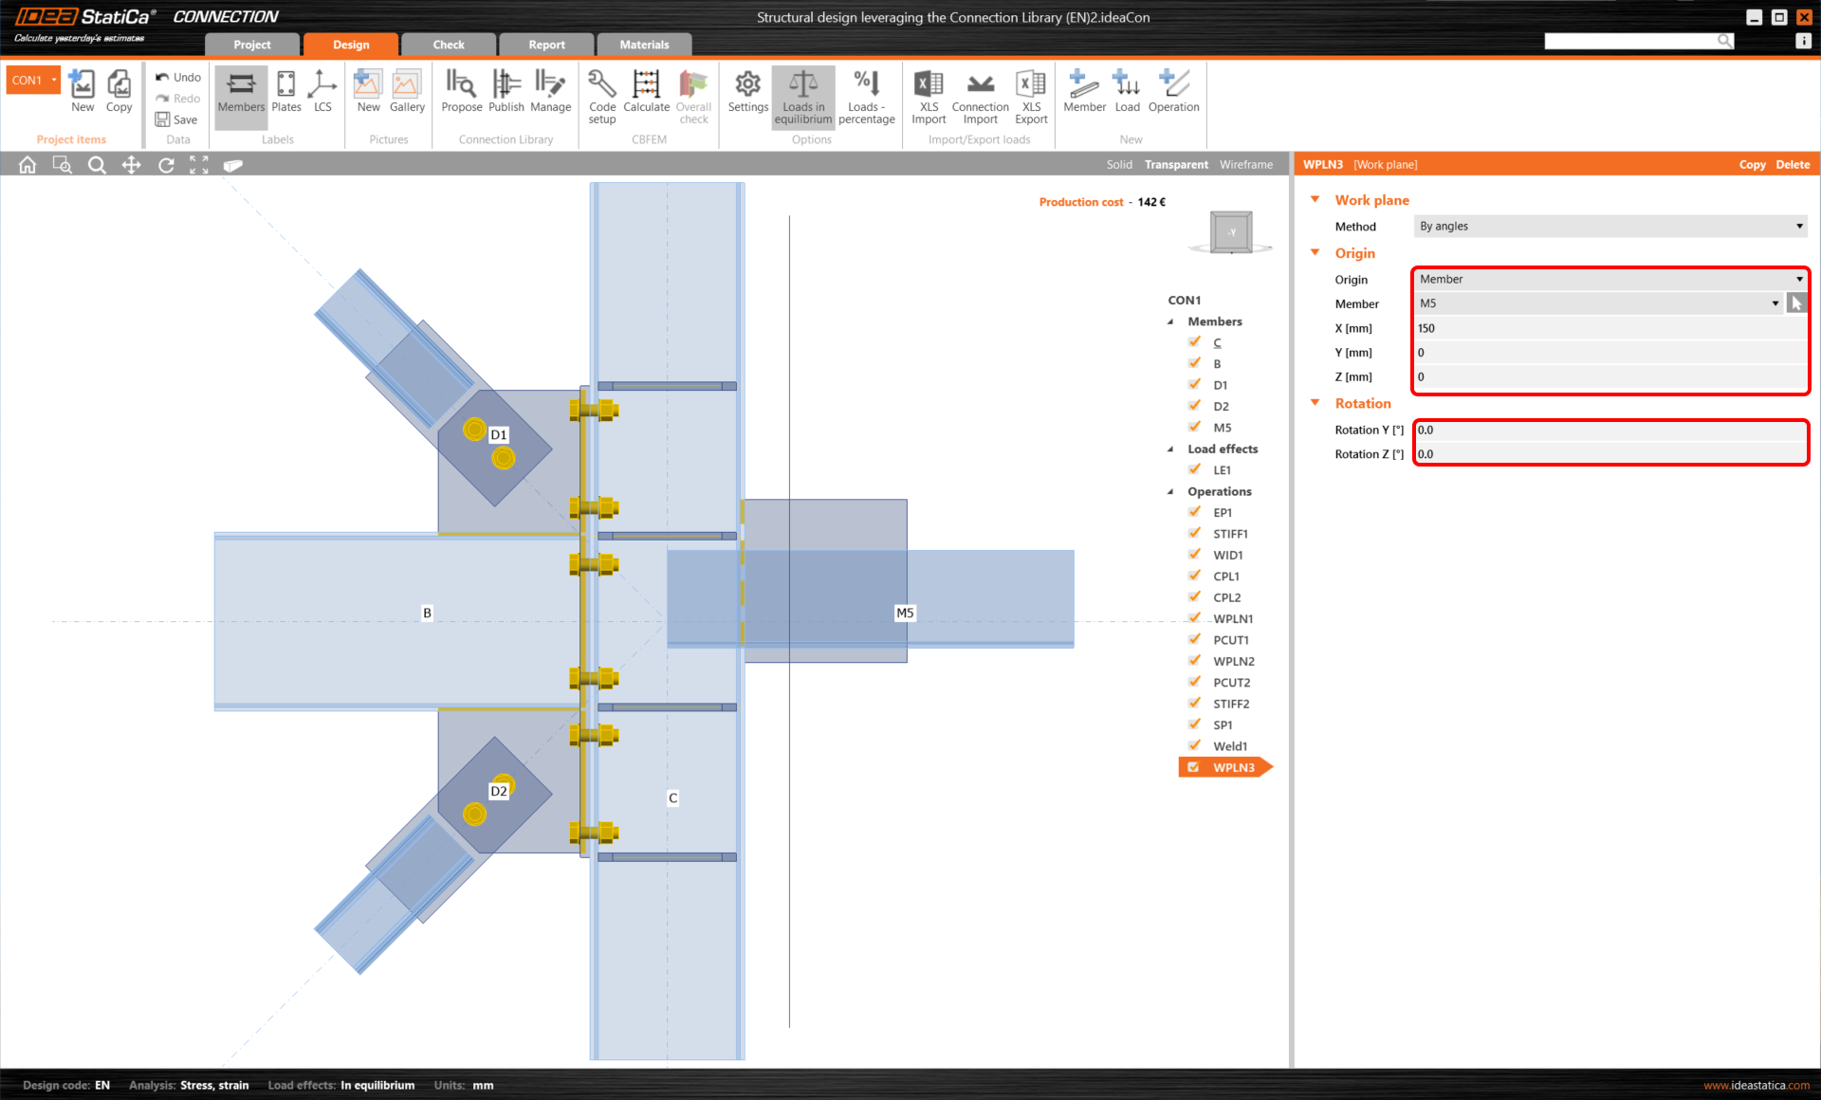The height and width of the screenshot is (1100, 1821).
Task: Toggle the Weld1 operation checkbox
Action: coord(1194,745)
